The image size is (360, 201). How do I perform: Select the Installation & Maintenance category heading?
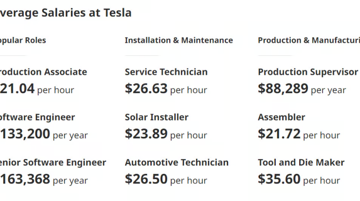[179, 40]
